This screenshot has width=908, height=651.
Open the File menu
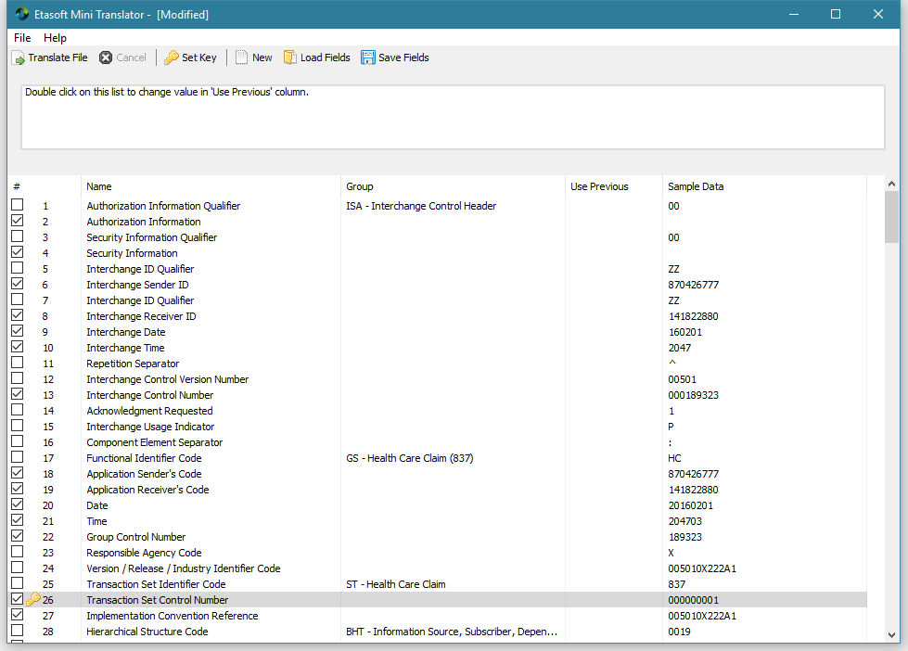[21, 38]
